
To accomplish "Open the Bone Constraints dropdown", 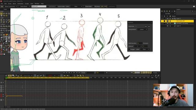I will tap(11, 6).
